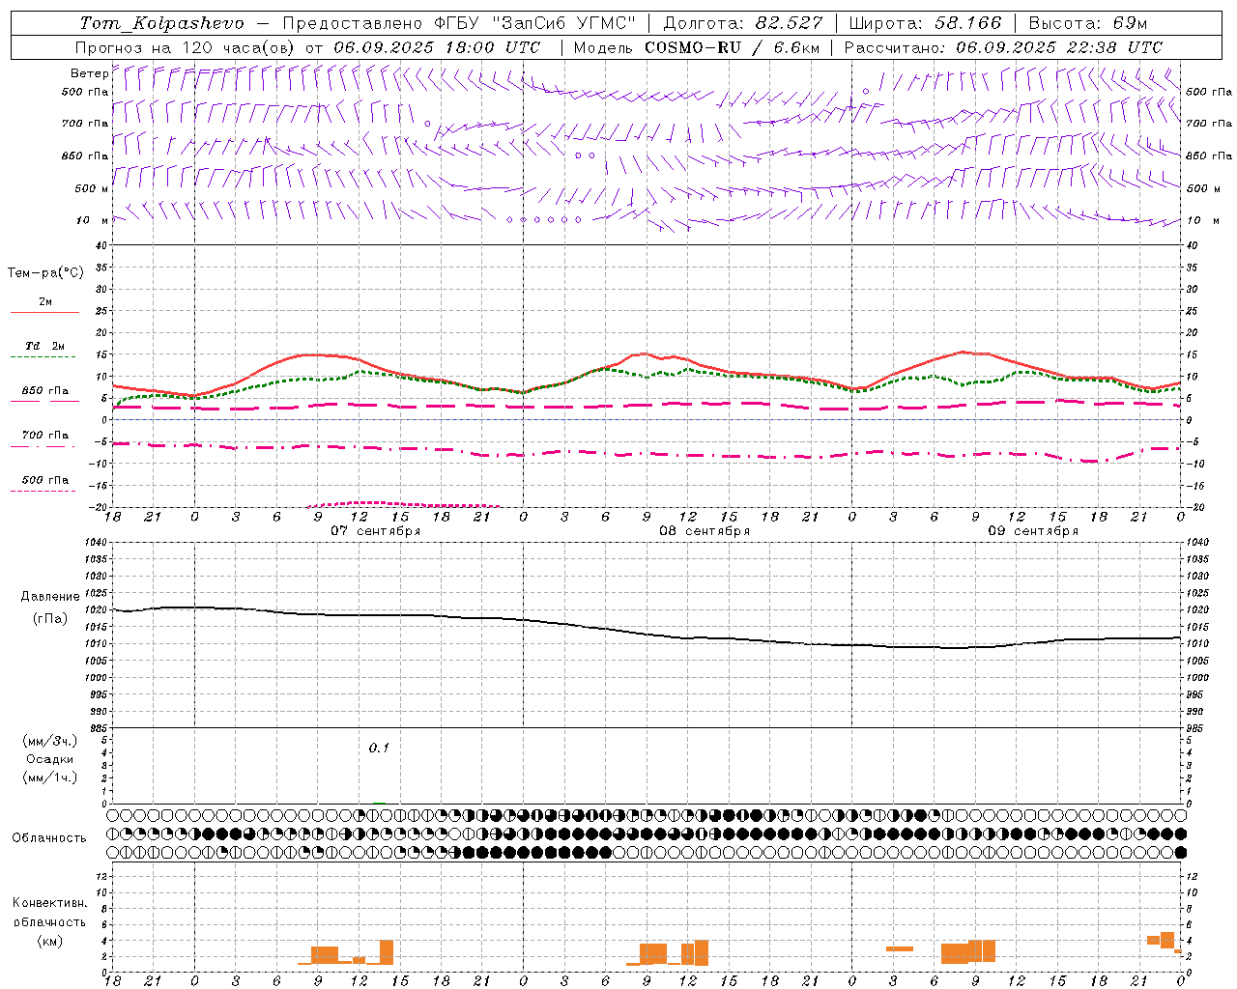Click the date label 08 сентября under temperature chart
The image size is (1237, 989).
coord(705,531)
